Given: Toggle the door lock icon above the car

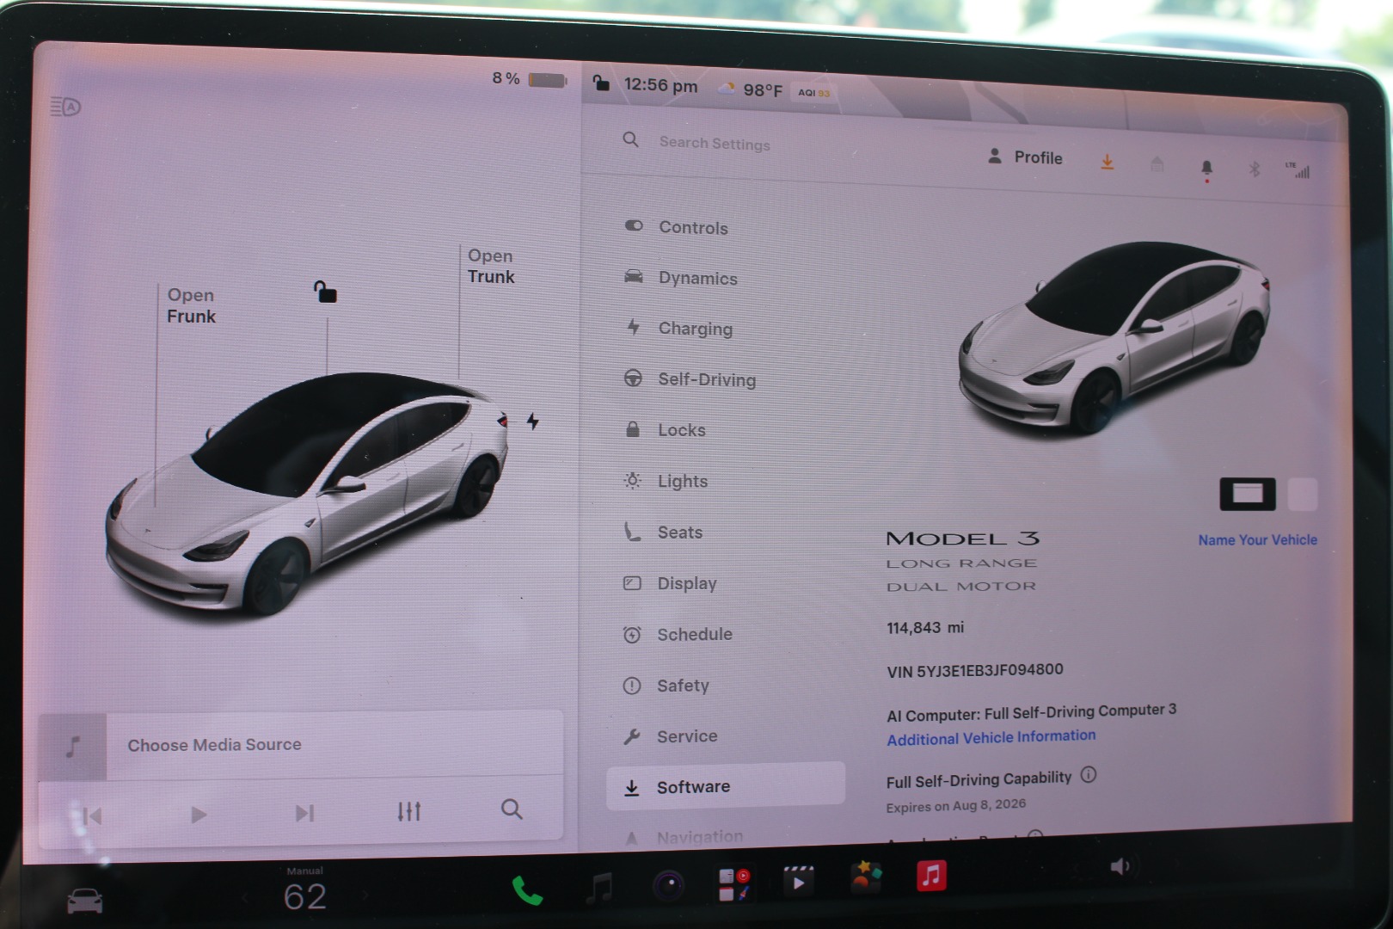Looking at the screenshot, I should [x=325, y=292].
